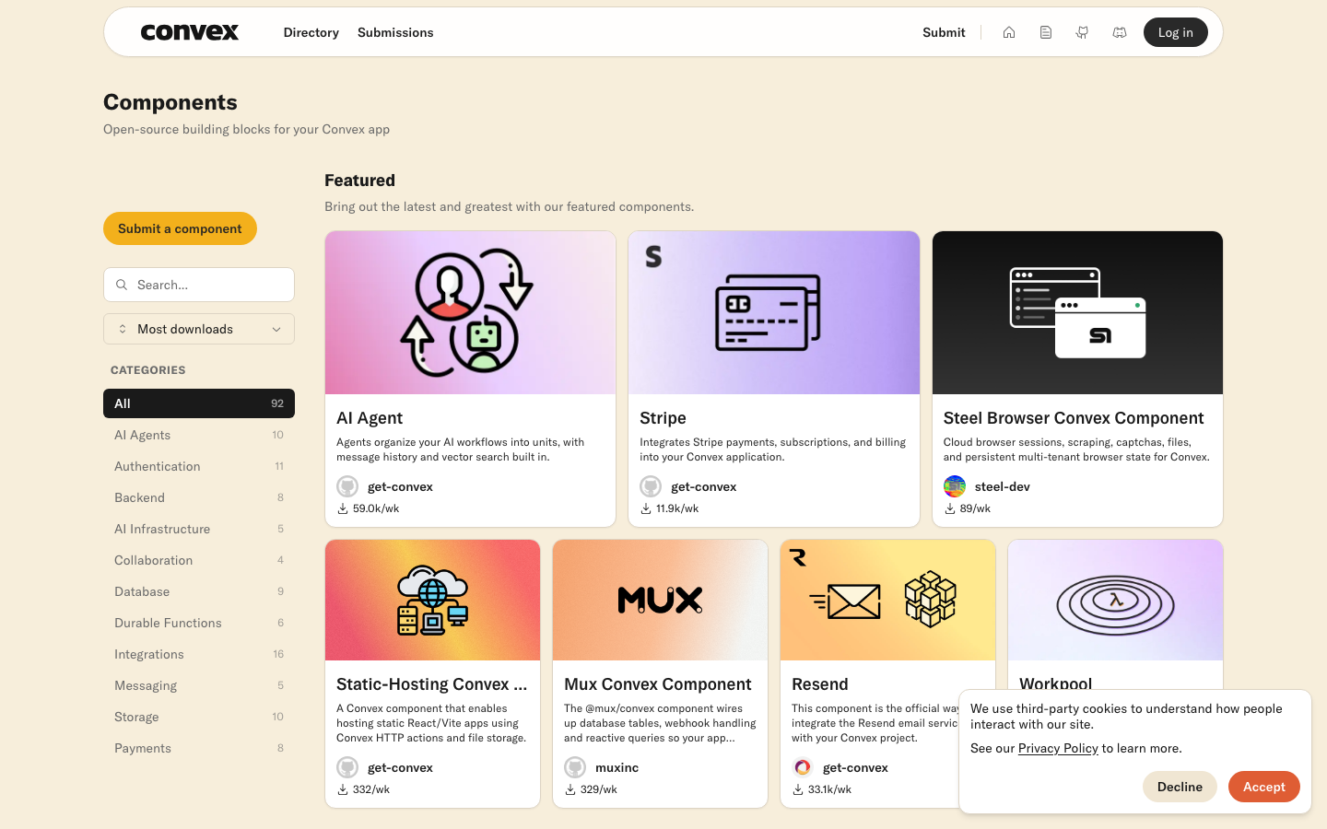Open Steel Browser Convex Component title
Viewport: 1327px width, 829px height.
pos(1074,418)
